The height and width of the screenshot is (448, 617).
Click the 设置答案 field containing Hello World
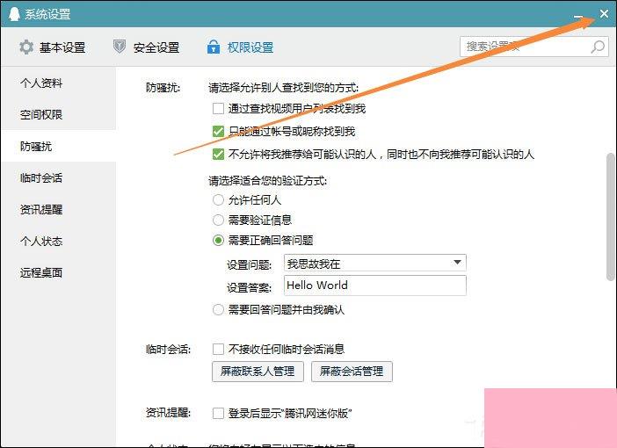tap(375, 285)
